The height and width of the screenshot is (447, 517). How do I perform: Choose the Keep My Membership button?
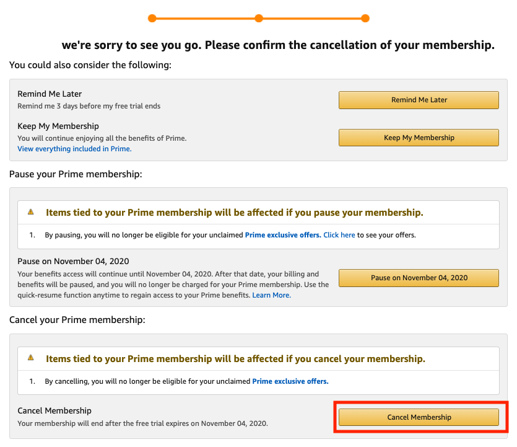point(419,138)
